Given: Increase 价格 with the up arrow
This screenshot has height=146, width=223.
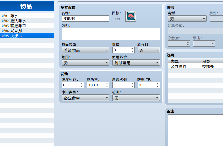Looking at the screenshot, I should tap(132, 48).
